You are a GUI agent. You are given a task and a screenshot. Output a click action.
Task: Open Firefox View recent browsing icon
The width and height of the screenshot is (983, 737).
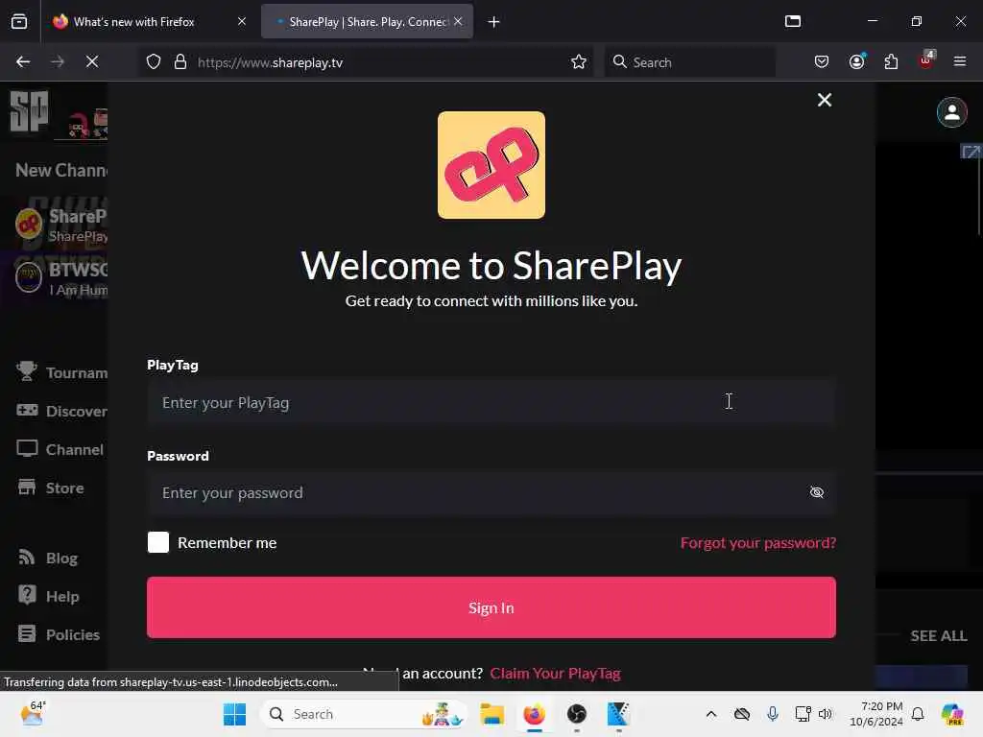pos(19,22)
